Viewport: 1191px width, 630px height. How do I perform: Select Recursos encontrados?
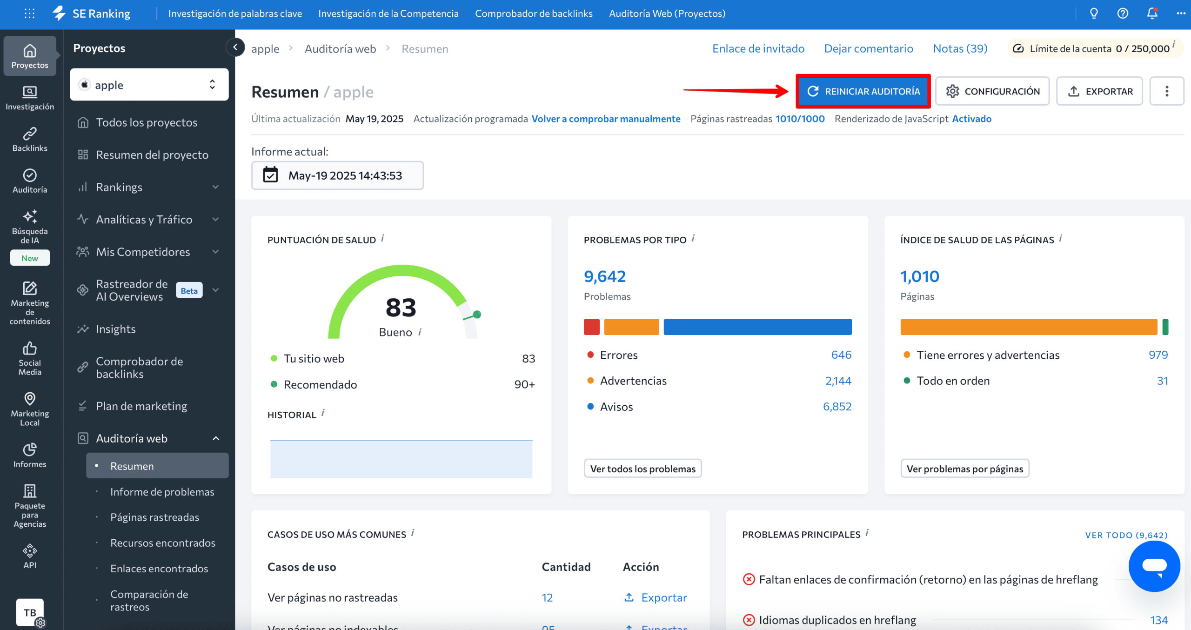pos(162,543)
